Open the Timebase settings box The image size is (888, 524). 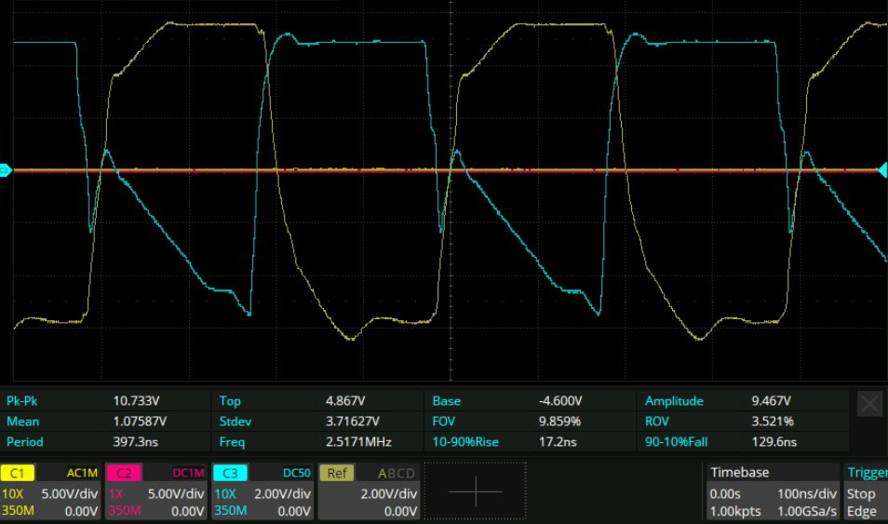click(x=772, y=491)
